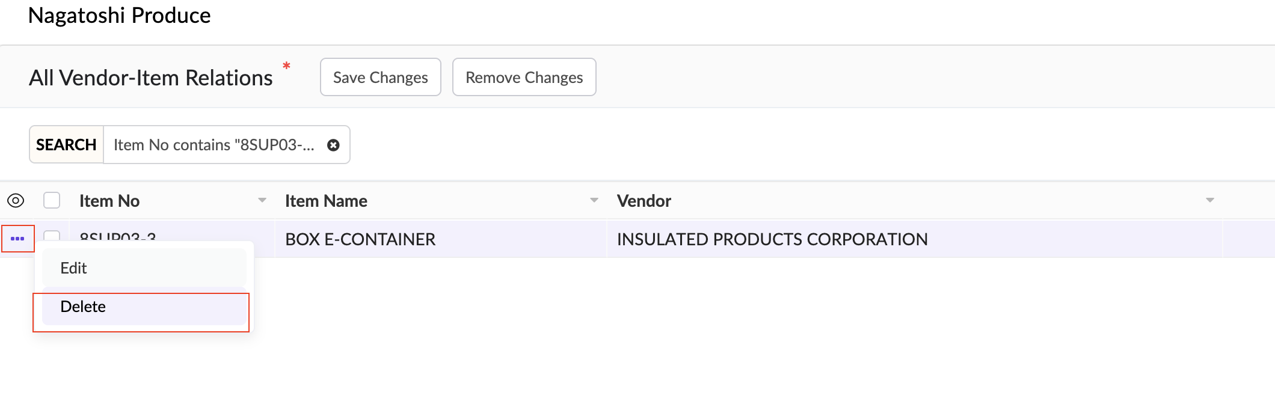Screen dimensions: 1275x416
Task: Open the Item Name column dropdown arrow
Action: coord(594,200)
